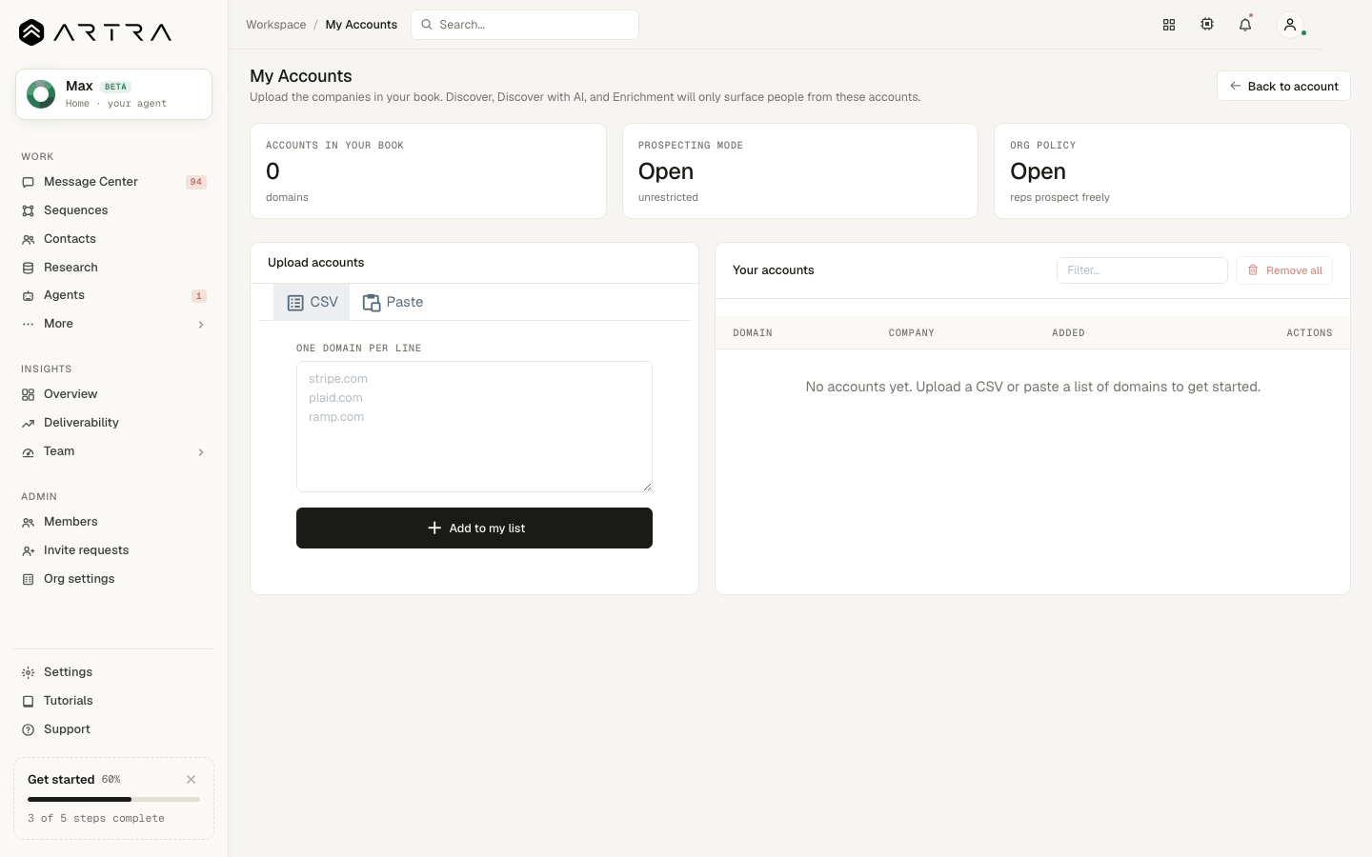1372x857 pixels.
Task: Expand the Team section chevron
Action: 201,452
